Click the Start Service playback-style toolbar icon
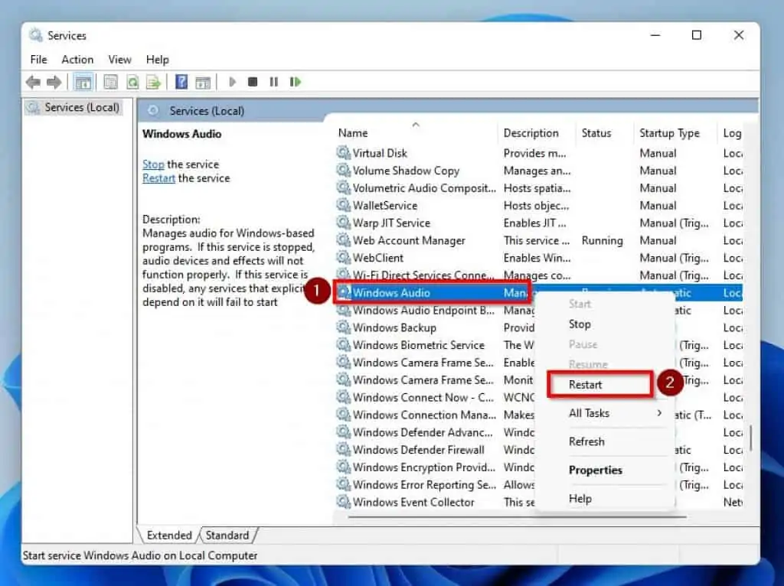784x586 pixels. click(x=232, y=82)
